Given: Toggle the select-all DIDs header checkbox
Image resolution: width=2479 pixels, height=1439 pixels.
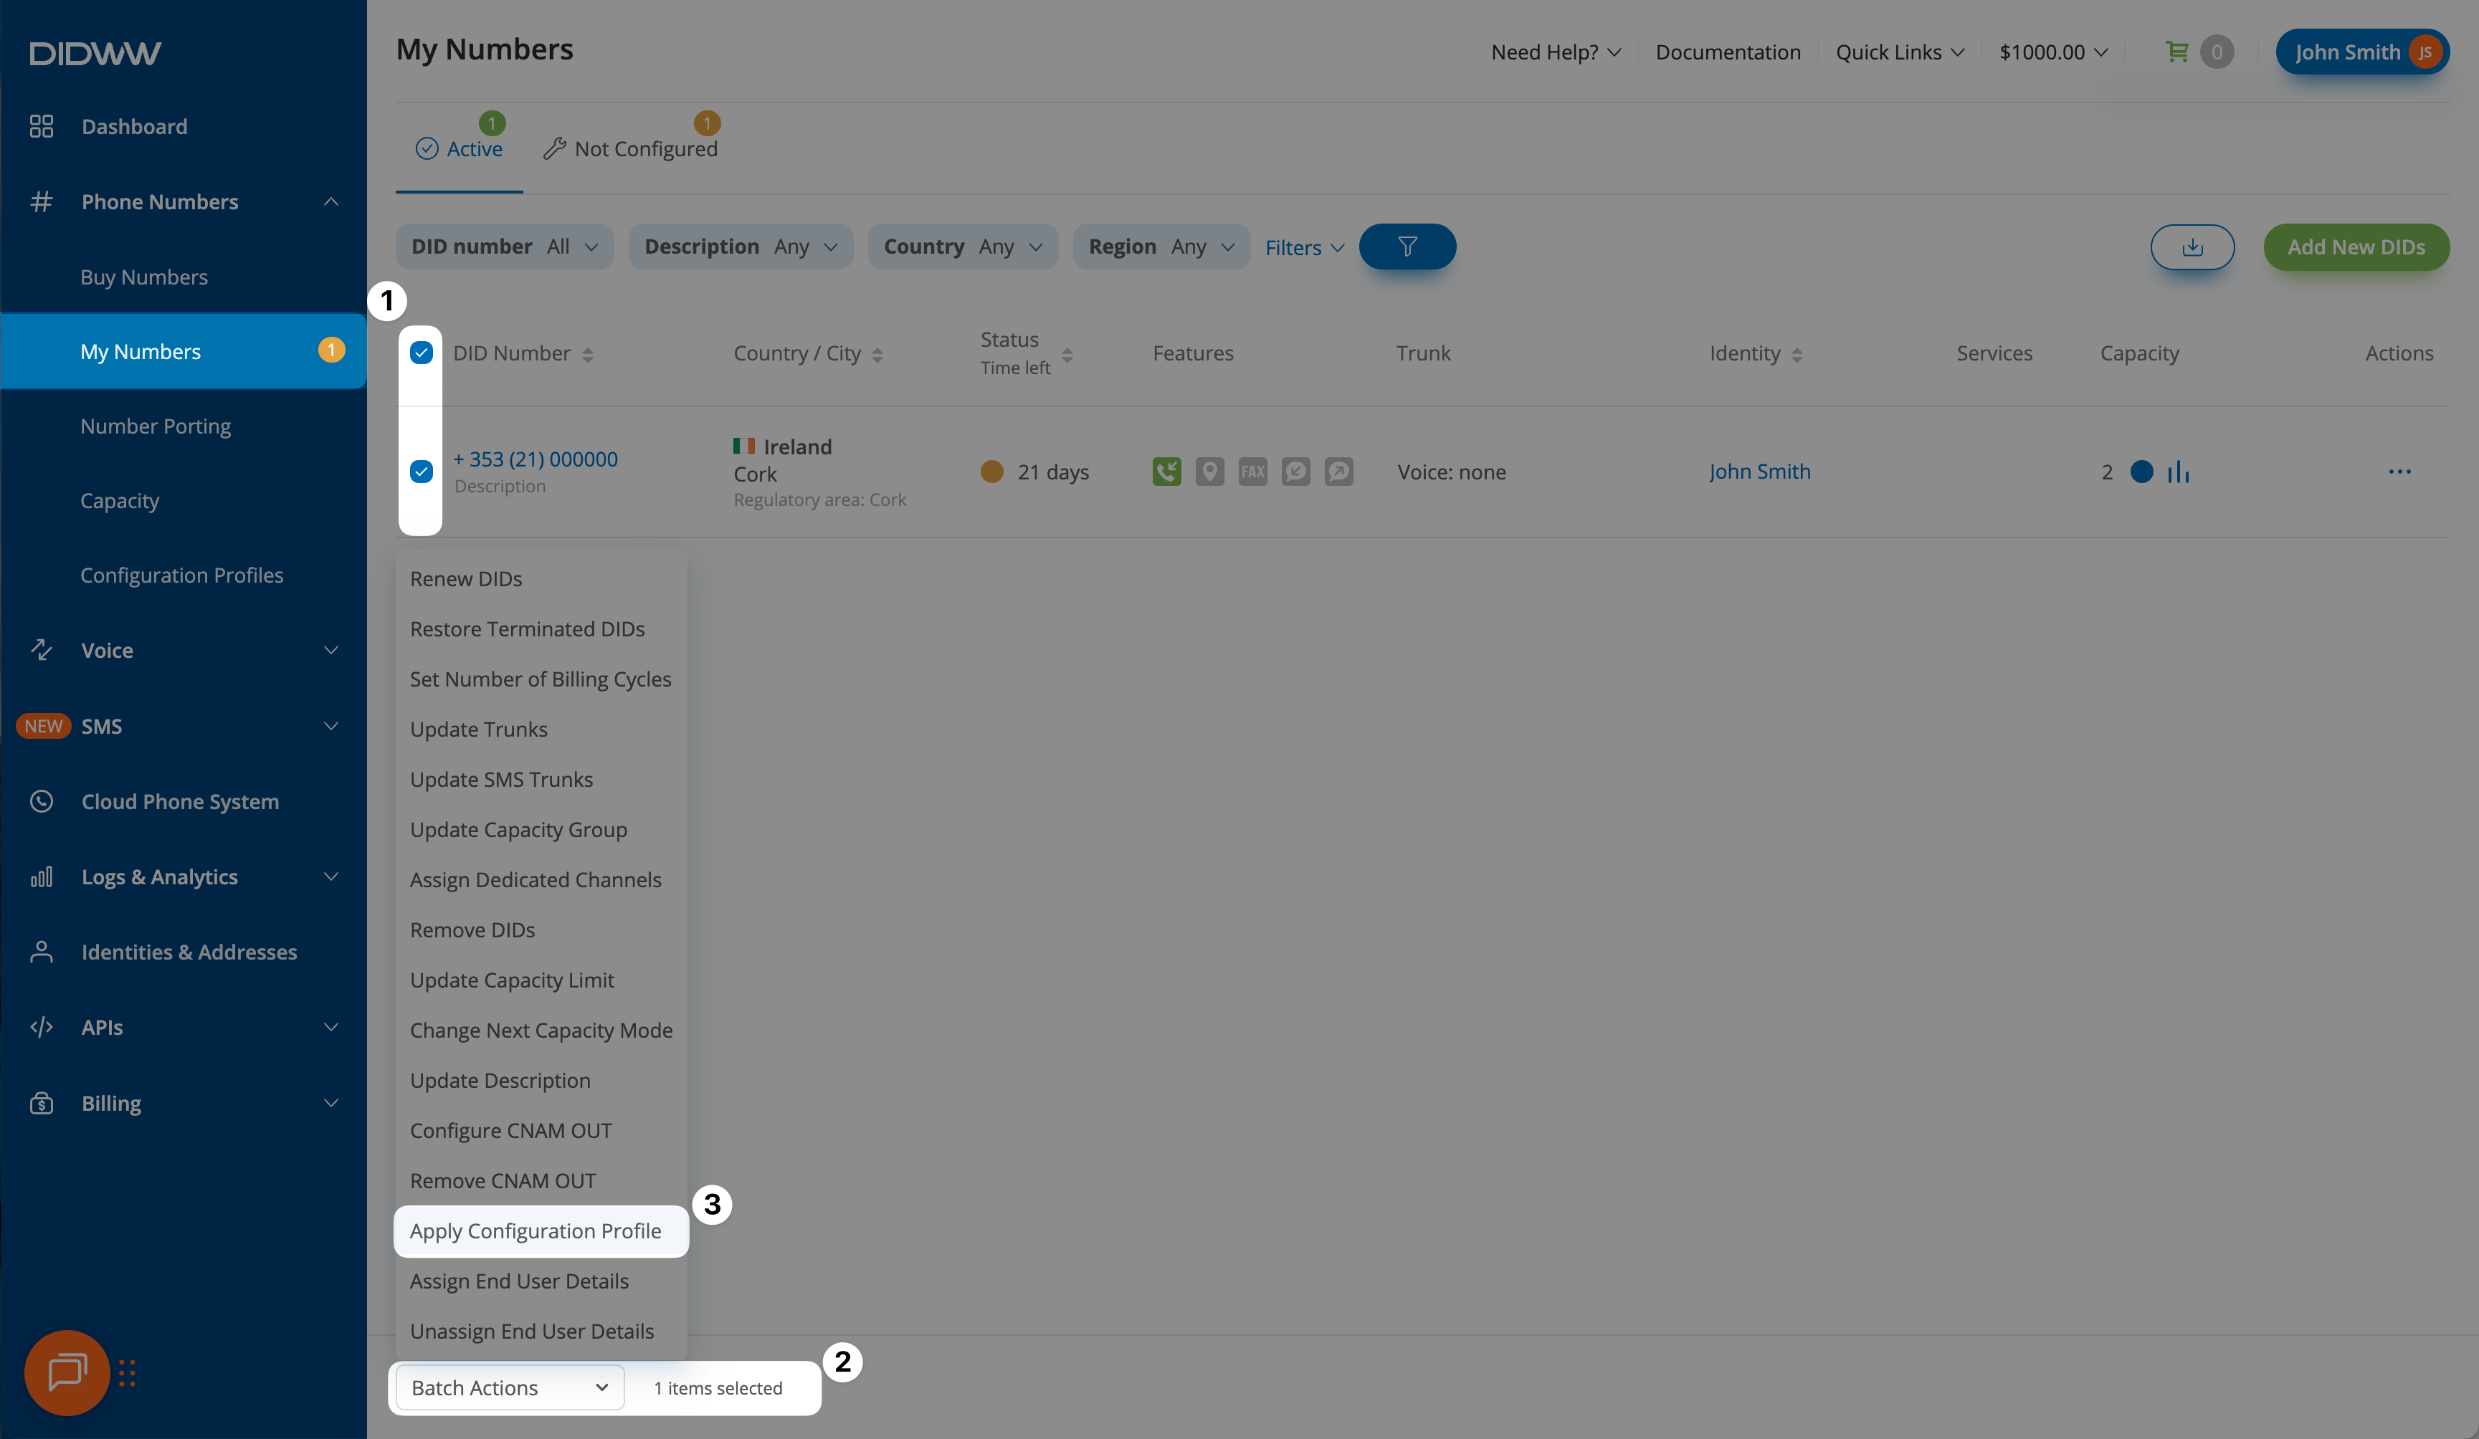Looking at the screenshot, I should [x=421, y=353].
